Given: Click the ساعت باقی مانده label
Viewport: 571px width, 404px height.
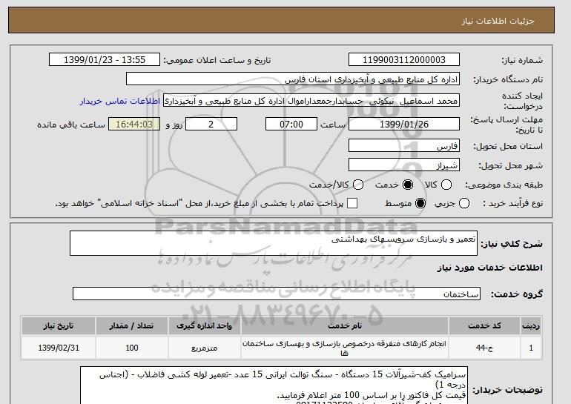Looking at the screenshot, I should pyautogui.click(x=71, y=125).
